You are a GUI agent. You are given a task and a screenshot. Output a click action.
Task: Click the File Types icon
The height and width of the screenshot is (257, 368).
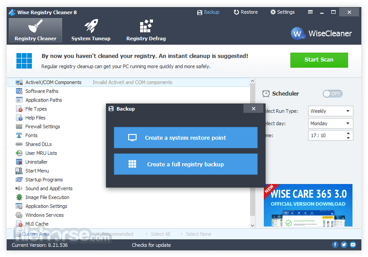click(19, 109)
